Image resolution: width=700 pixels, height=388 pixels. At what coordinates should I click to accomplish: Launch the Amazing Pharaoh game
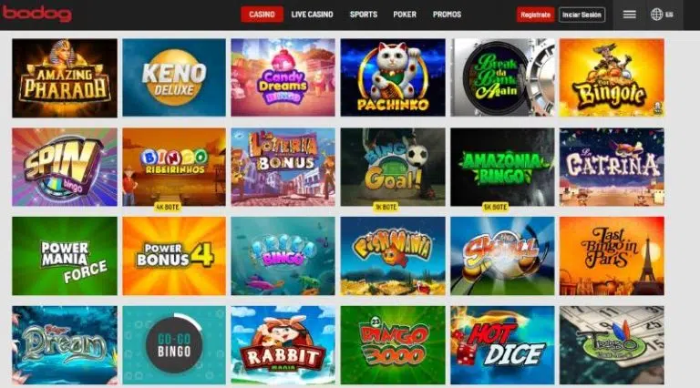[x=65, y=78]
